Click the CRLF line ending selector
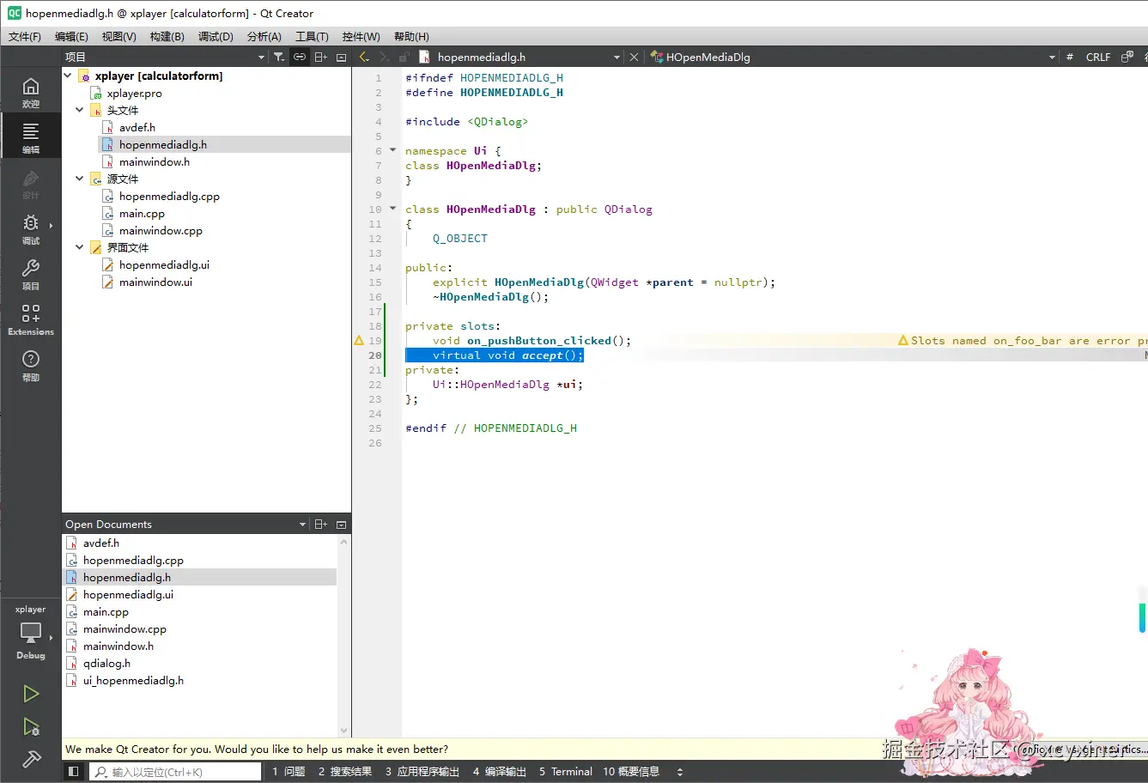The height and width of the screenshot is (783, 1148). [x=1097, y=57]
